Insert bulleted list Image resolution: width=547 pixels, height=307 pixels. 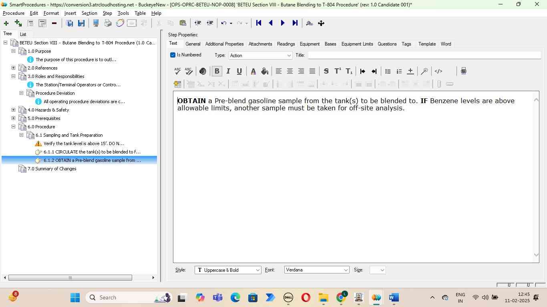(x=388, y=71)
